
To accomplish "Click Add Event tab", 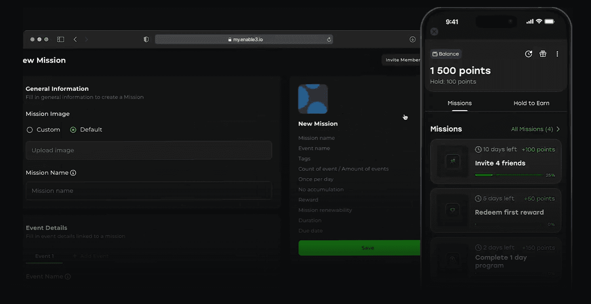I will (x=90, y=256).
